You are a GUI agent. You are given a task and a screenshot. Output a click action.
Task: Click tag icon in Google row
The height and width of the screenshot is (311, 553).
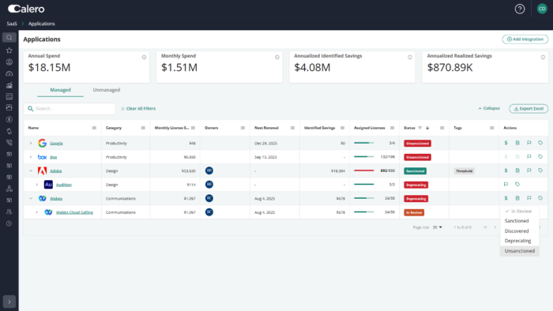point(540,143)
